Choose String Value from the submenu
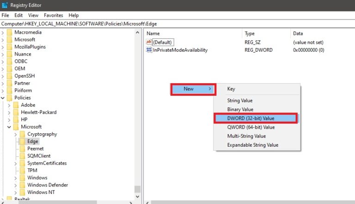This screenshot has width=355, height=204. tap(257, 100)
